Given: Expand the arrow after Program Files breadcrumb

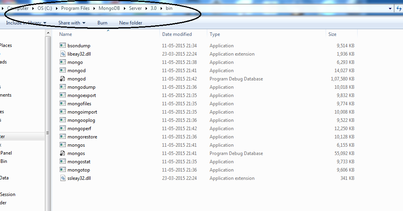Looking at the screenshot, I should (x=94, y=8).
